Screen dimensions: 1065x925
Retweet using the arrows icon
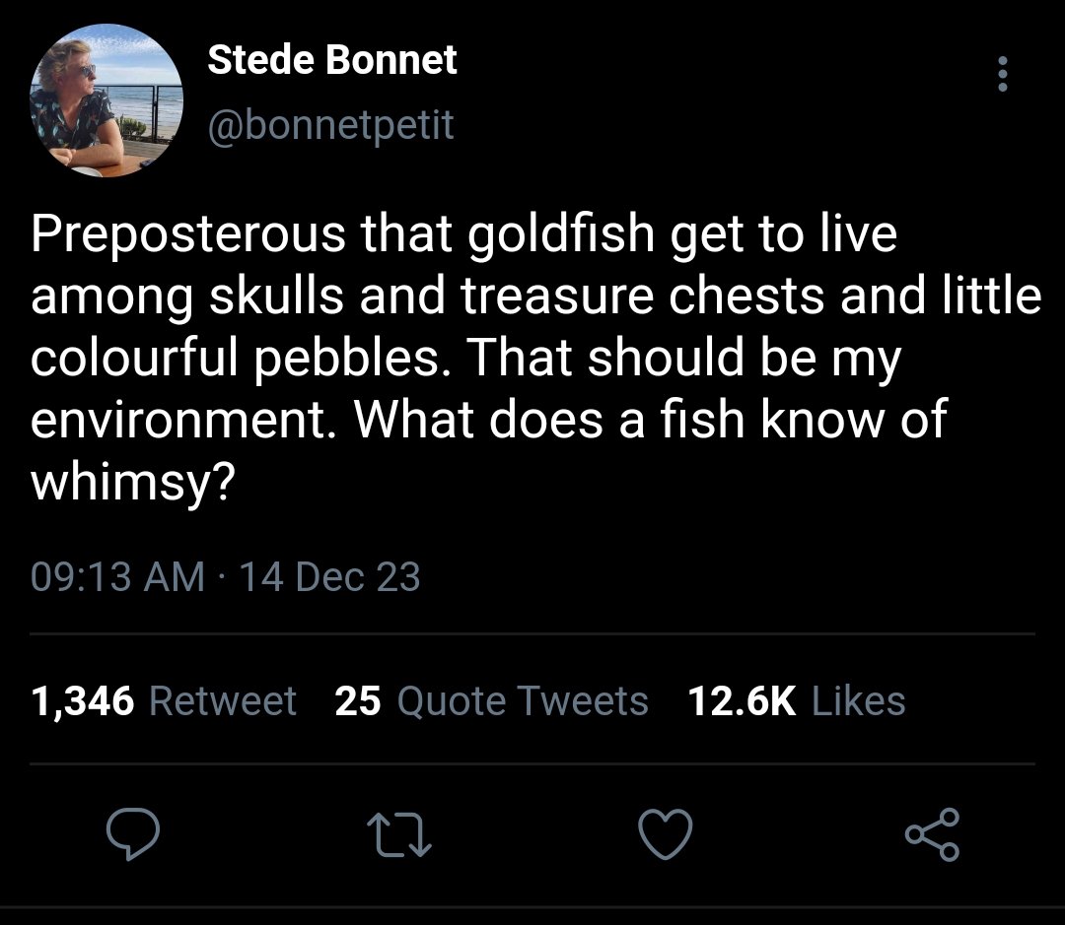[399, 835]
